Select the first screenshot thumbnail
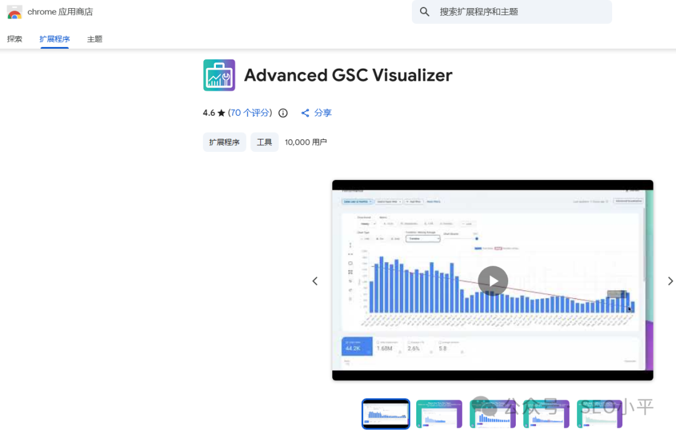This screenshot has height=434, width=676. (x=386, y=413)
